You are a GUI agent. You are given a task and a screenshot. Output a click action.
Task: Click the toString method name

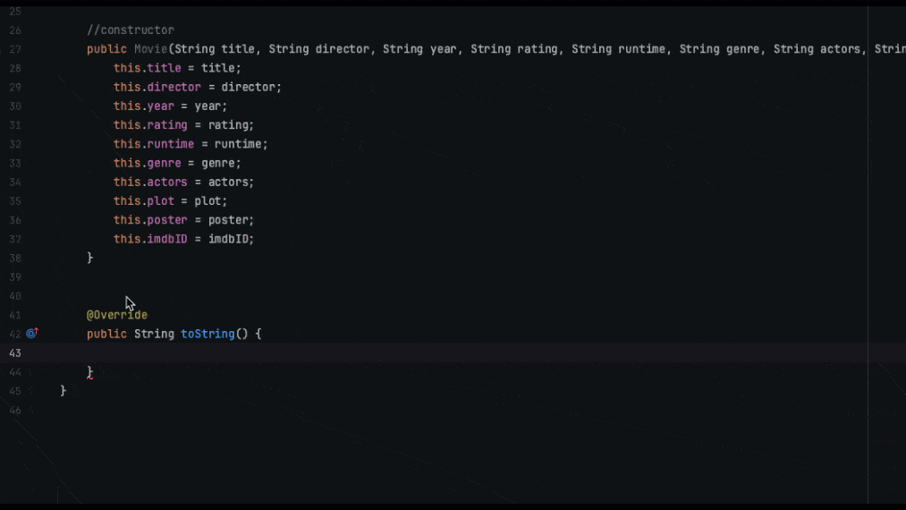point(207,335)
